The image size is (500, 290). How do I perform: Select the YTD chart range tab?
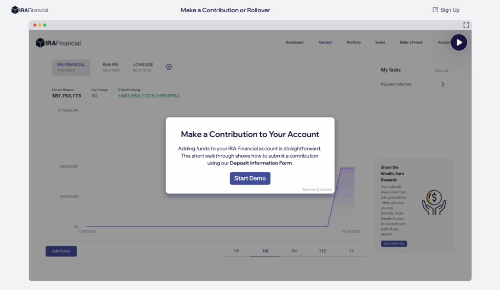[323, 251]
